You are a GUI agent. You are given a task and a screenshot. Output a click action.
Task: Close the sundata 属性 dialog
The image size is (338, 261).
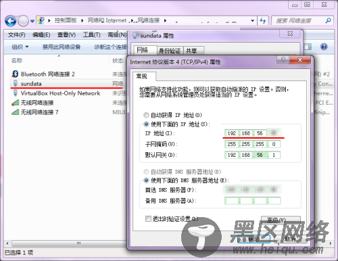pos(290,34)
